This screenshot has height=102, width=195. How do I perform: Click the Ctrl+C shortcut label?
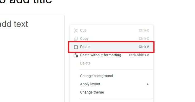[x=144, y=38]
